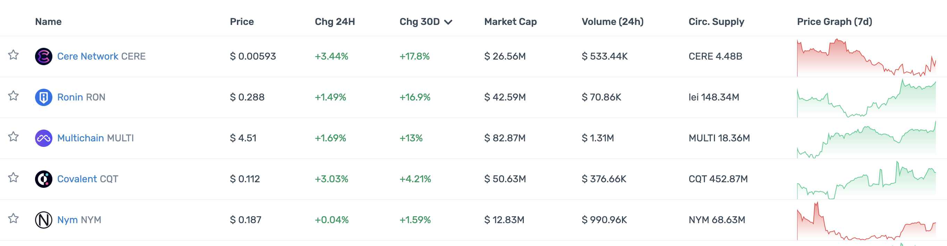Sort by the Price column header
Viewport: 947px width, 246px height.
coord(241,22)
